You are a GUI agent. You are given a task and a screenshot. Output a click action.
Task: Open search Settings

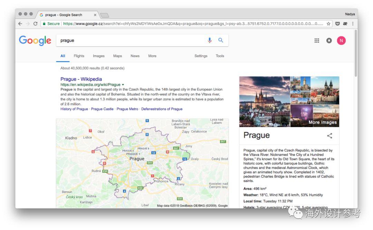(x=201, y=56)
